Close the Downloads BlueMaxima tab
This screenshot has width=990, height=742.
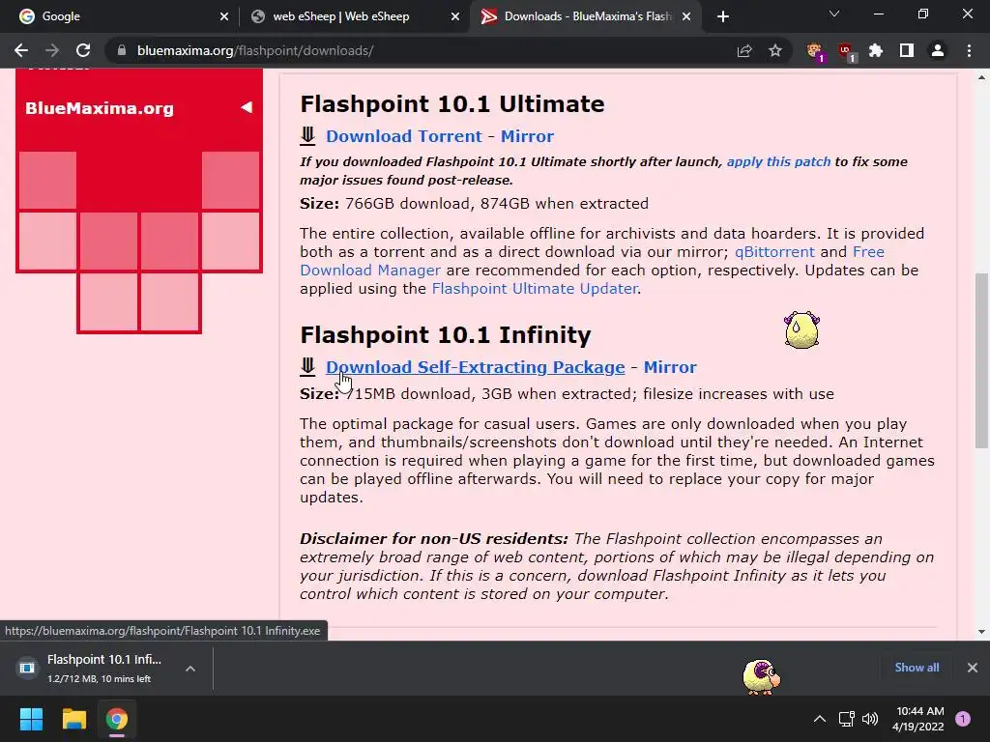686,16
